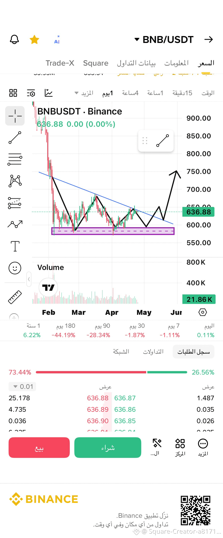The image size is (223, 538).
Task: Select the اليوم performance period
Action: point(206,330)
